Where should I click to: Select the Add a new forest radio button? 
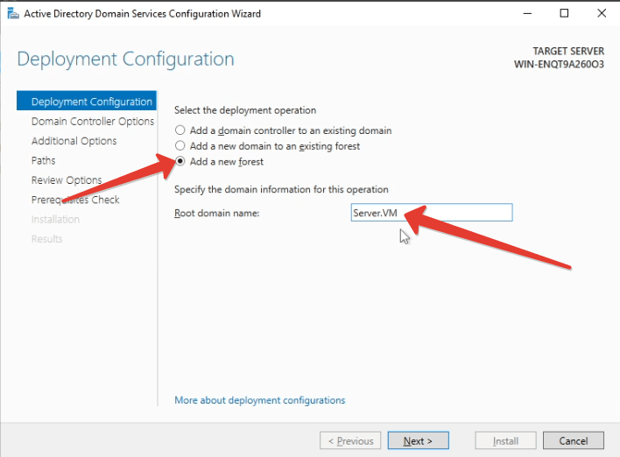tap(180, 161)
